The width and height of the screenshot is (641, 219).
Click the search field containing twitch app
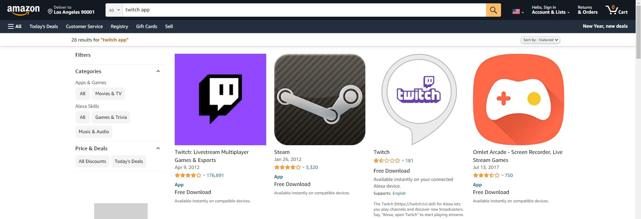304,10
